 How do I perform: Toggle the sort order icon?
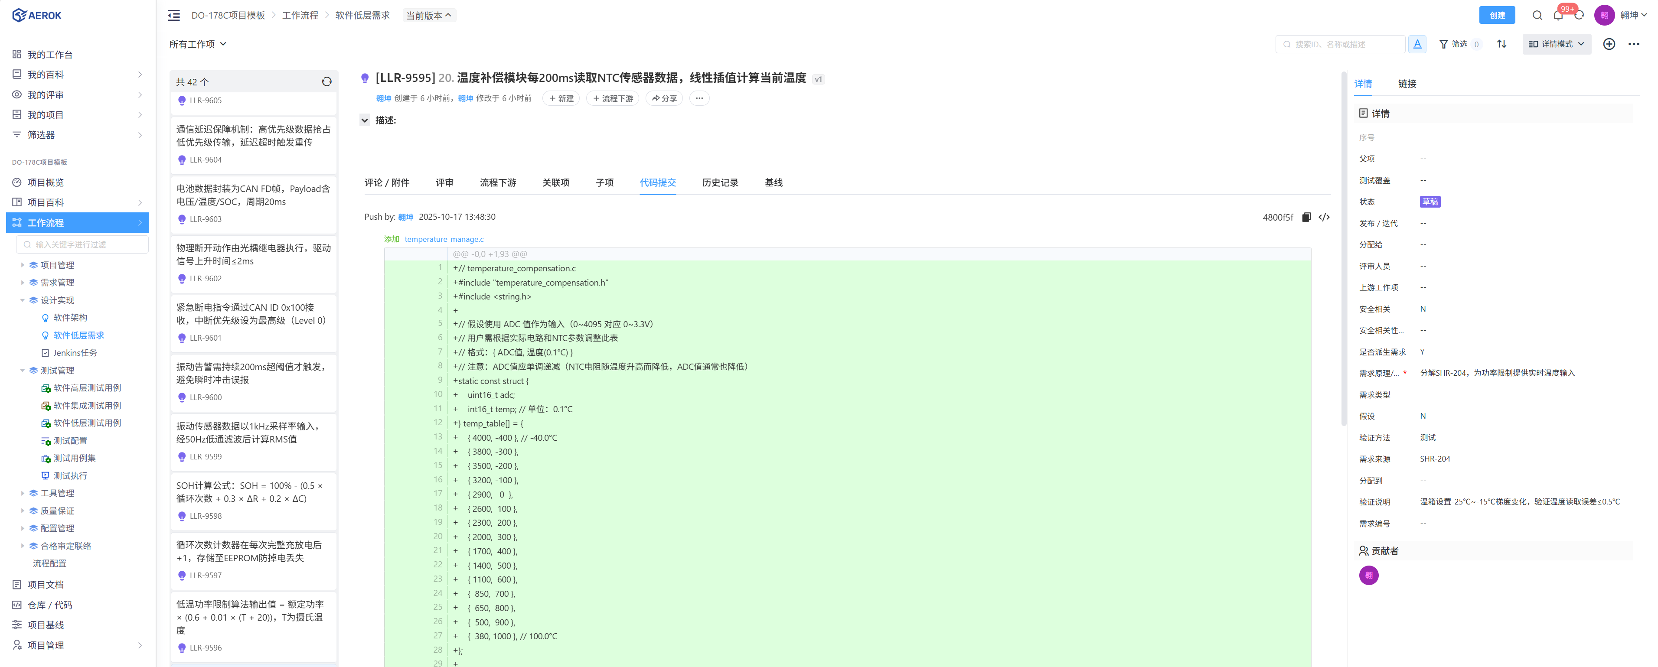click(x=1501, y=44)
